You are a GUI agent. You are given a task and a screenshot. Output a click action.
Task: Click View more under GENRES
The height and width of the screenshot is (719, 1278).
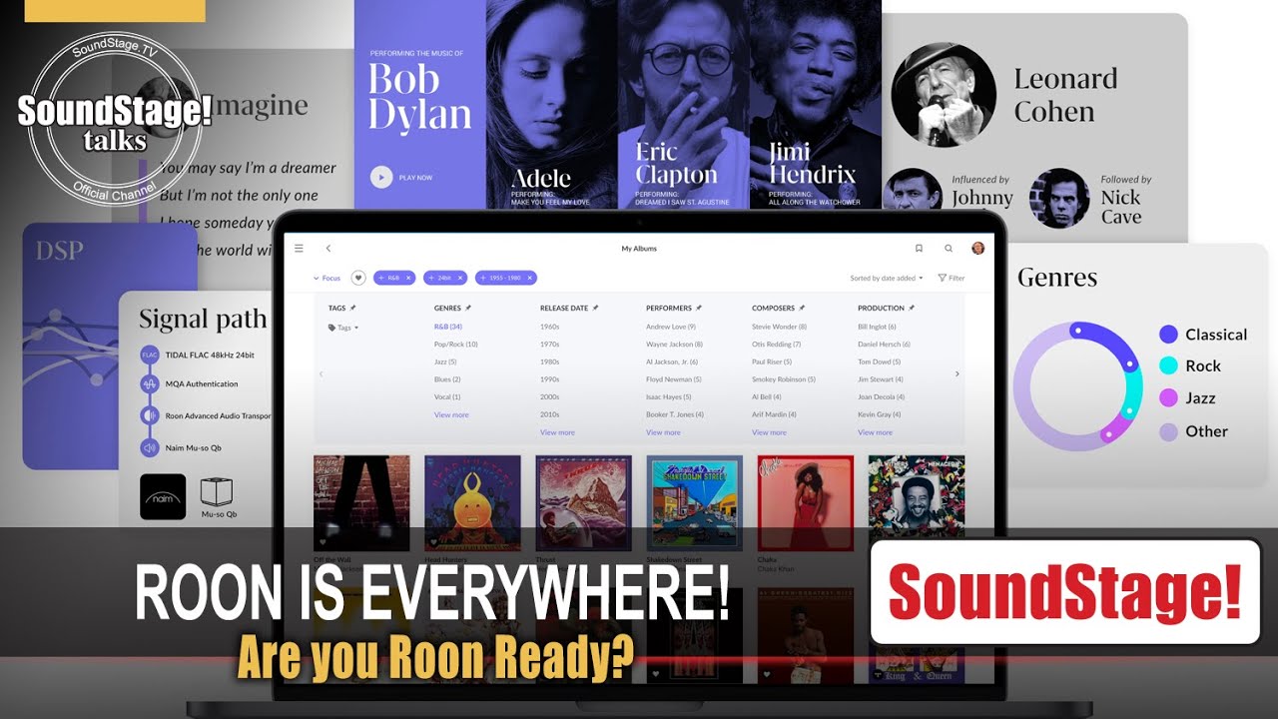[451, 414]
